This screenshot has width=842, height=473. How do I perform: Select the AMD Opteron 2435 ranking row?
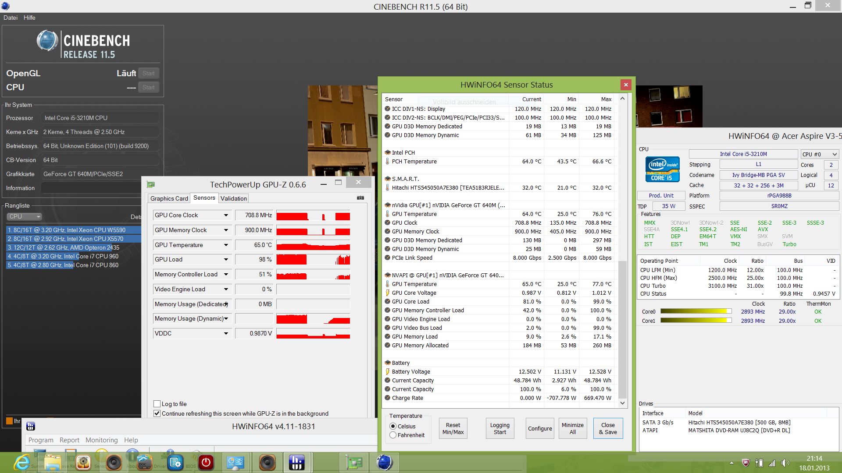click(x=74, y=247)
